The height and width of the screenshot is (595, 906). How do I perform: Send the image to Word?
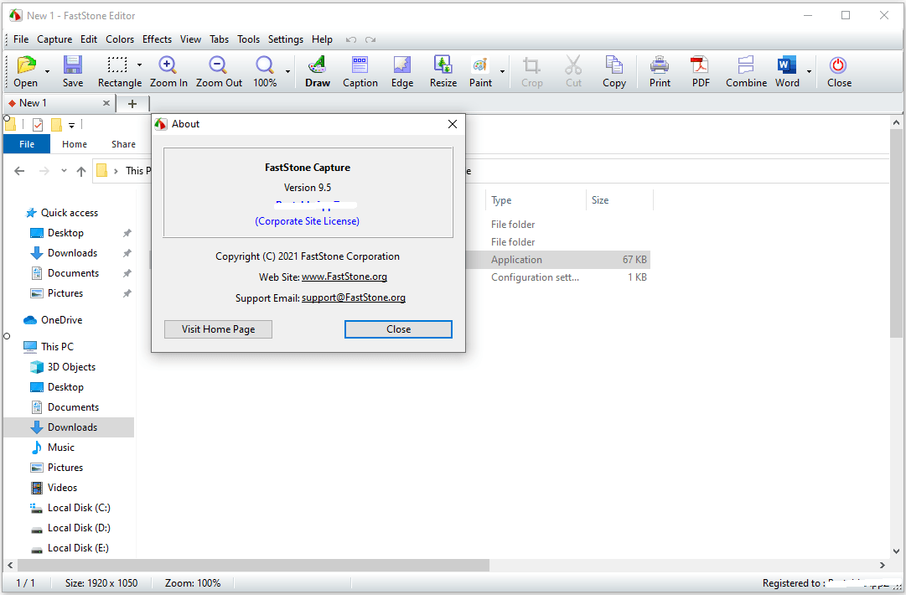(x=787, y=71)
